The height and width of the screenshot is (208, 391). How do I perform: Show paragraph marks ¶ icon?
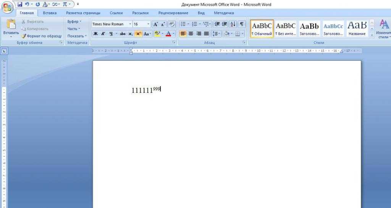242,24
